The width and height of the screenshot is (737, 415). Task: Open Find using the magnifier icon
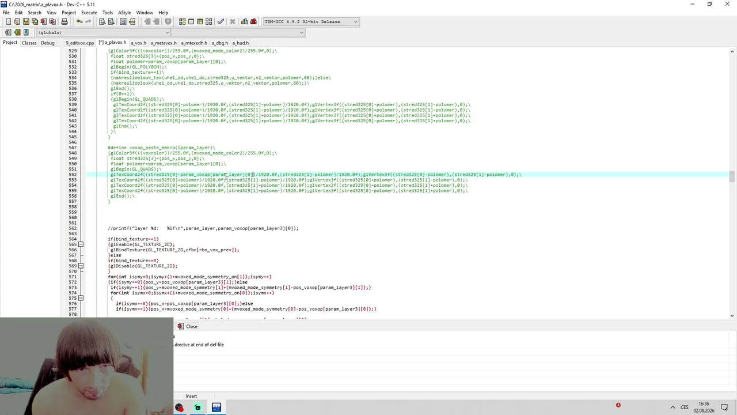tap(102, 21)
